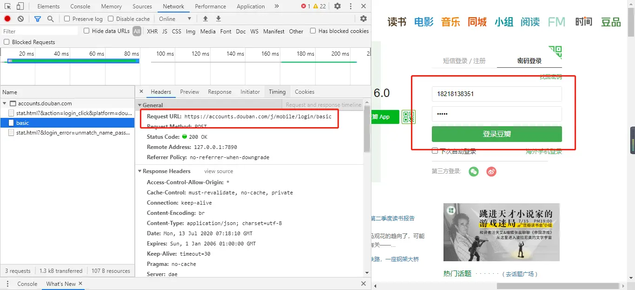Click the password input field
The height and width of the screenshot is (290, 635).
pyautogui.click(x=497, y=114)
